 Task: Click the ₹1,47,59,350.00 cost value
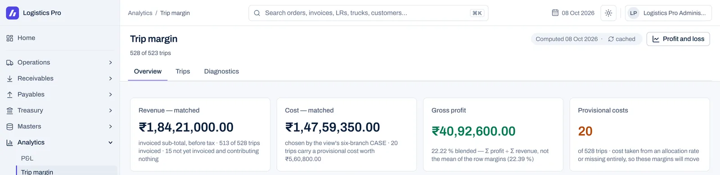(x=333, y=127)
